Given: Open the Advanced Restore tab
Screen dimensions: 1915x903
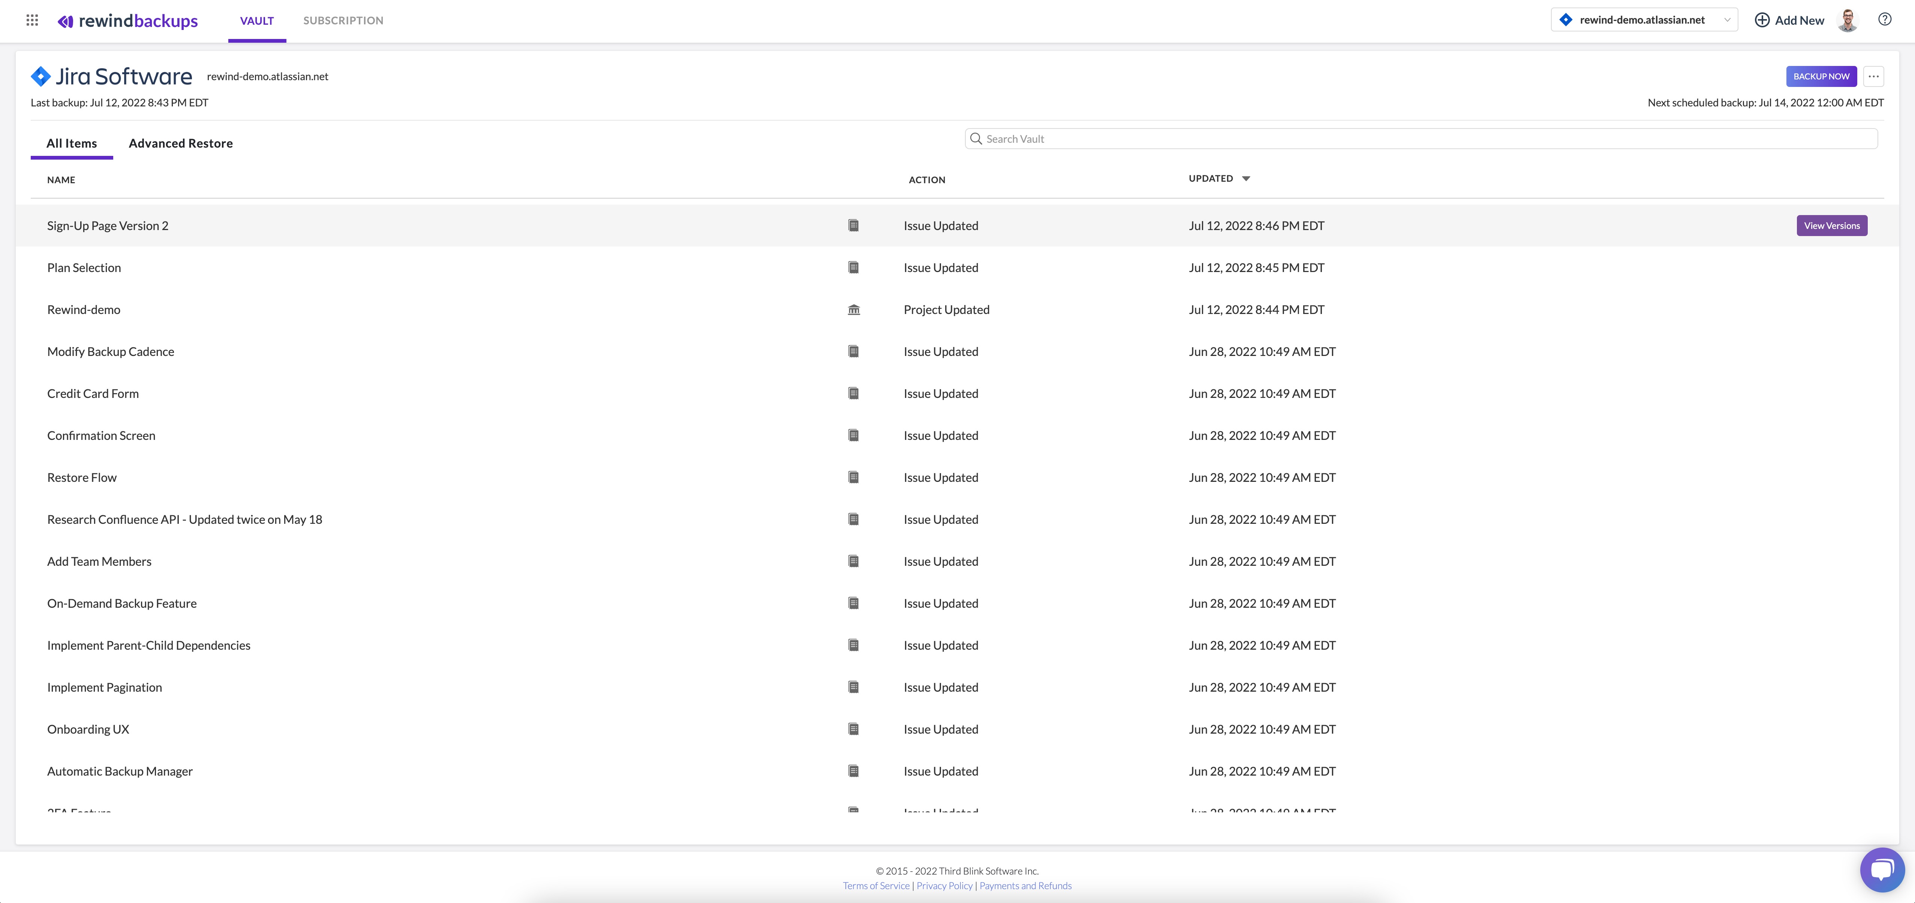Looking at the screenshot, I should (181, 144).
